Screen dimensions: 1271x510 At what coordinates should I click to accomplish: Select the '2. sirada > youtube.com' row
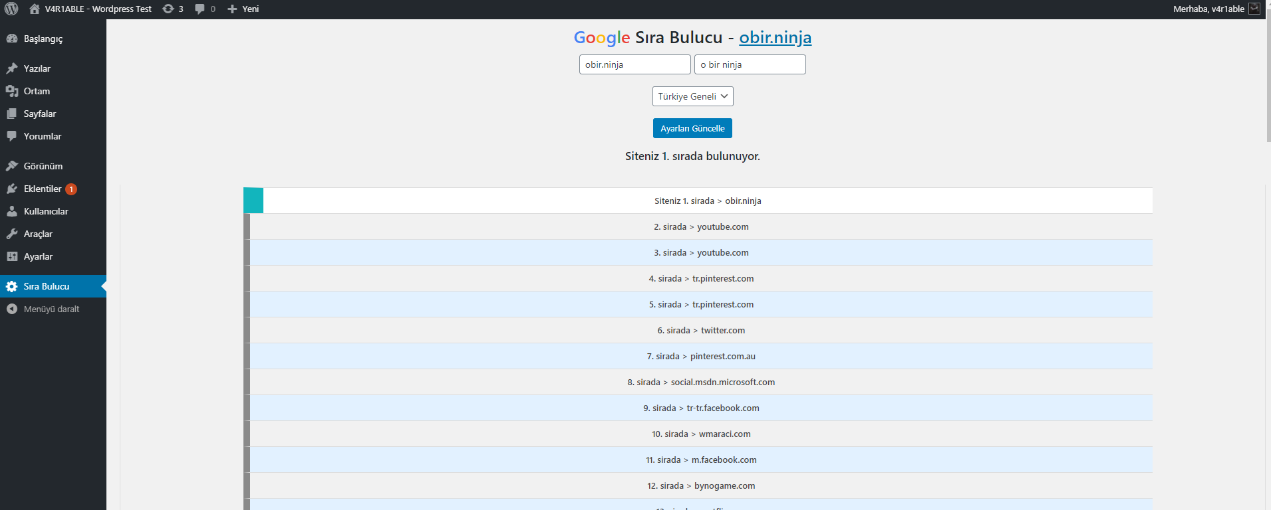[698, 226]
